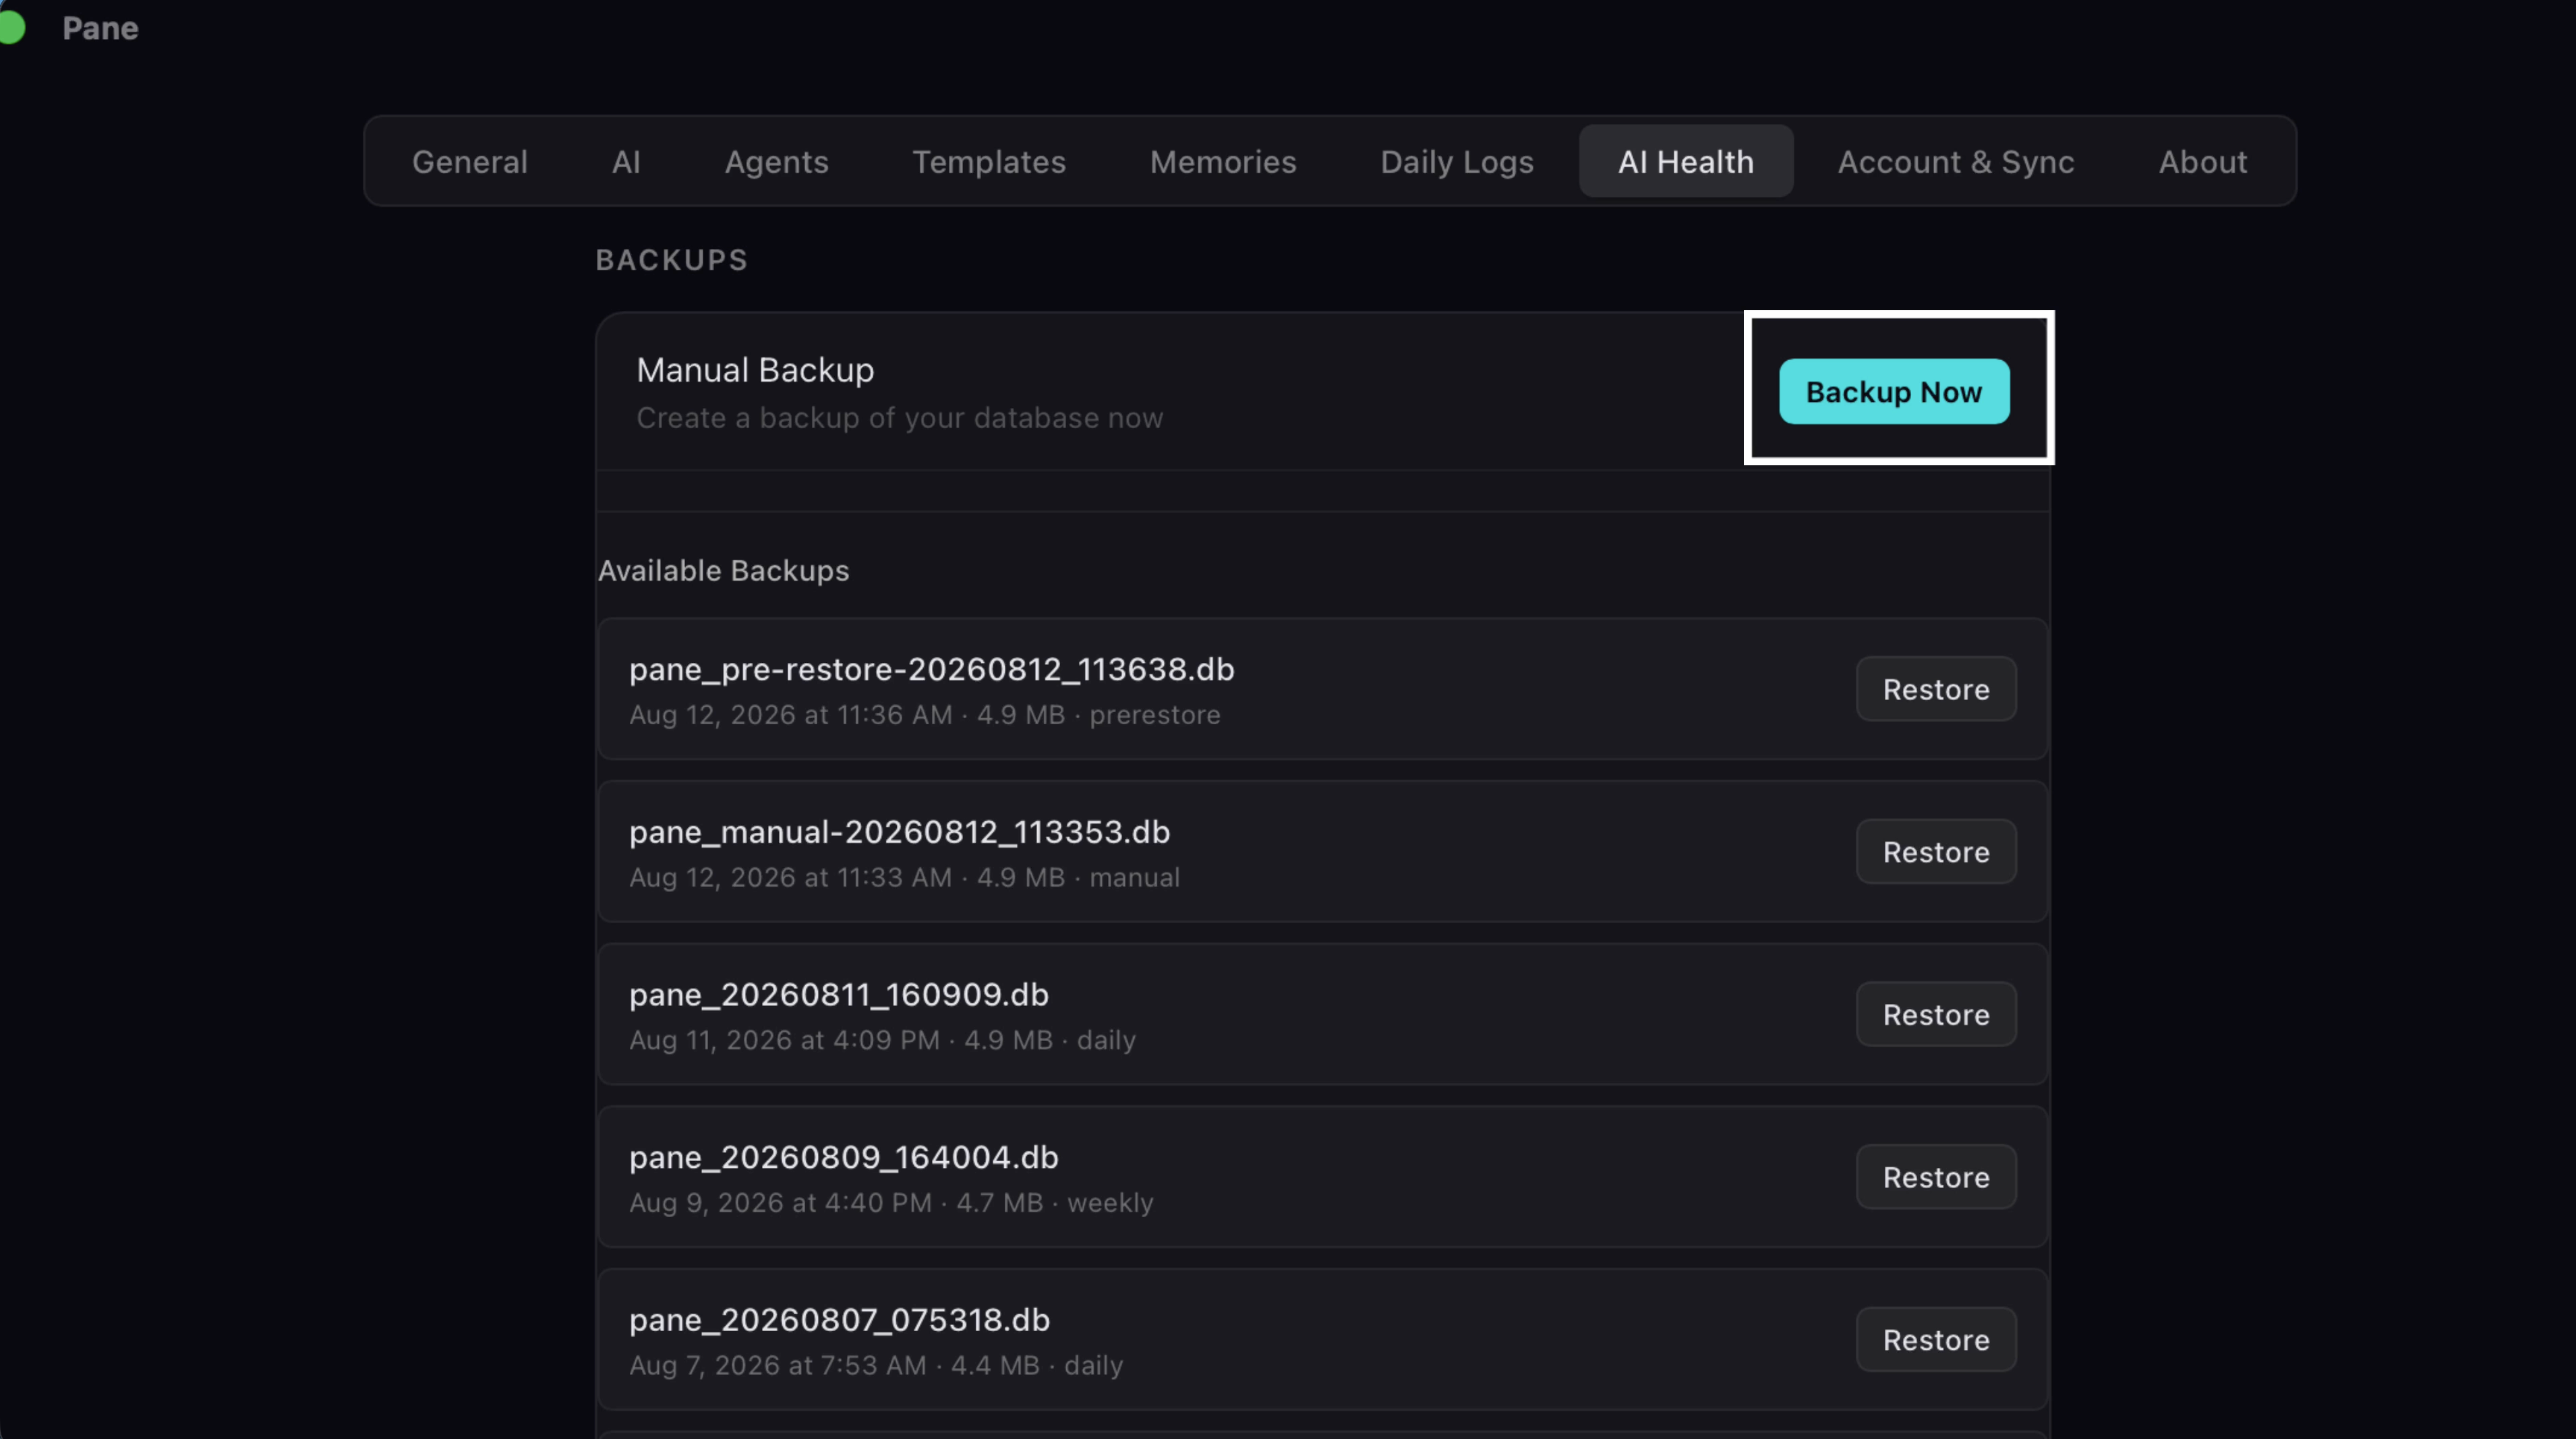This screenshot has height=1439, width=2576.
Task: Click the Manual Backup title
Action: tap(755, 370)
